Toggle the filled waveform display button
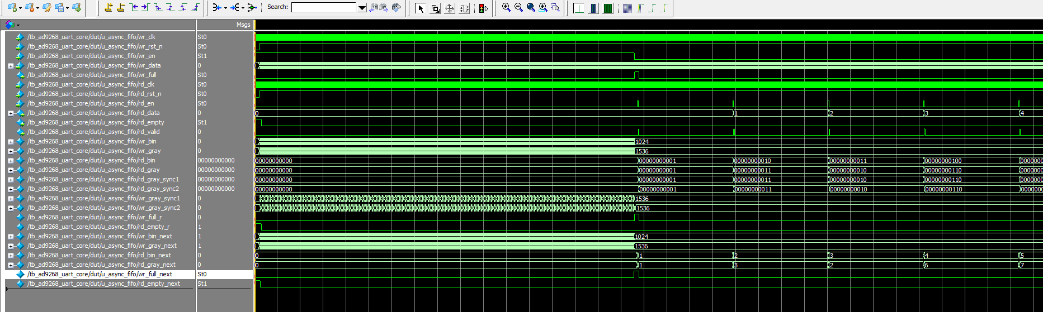1043x312 pixels. pos(608,8)
